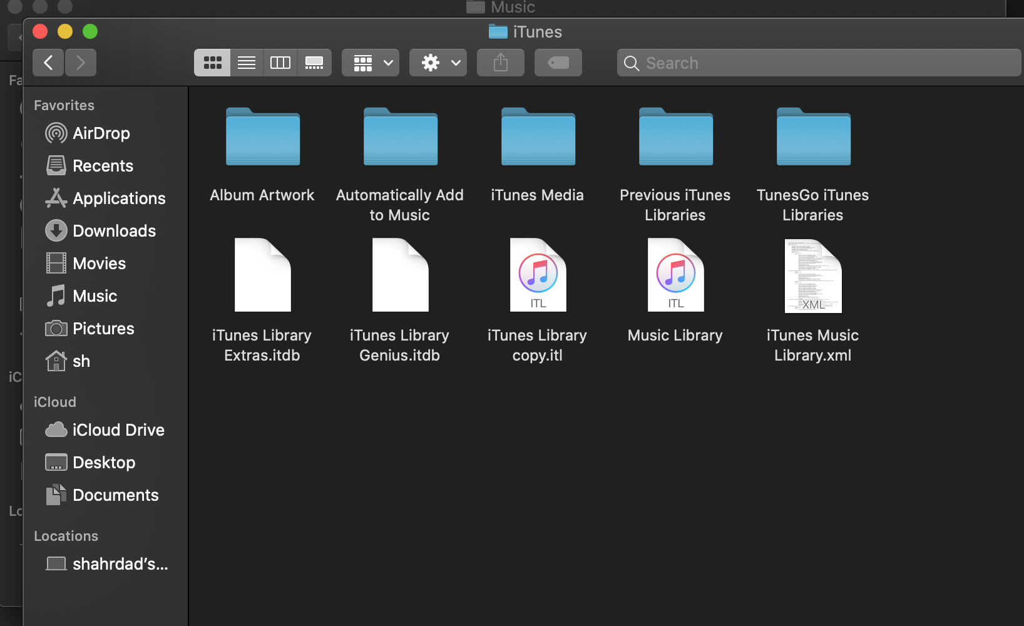Click the iTunes Media folder name

(537, 195)
